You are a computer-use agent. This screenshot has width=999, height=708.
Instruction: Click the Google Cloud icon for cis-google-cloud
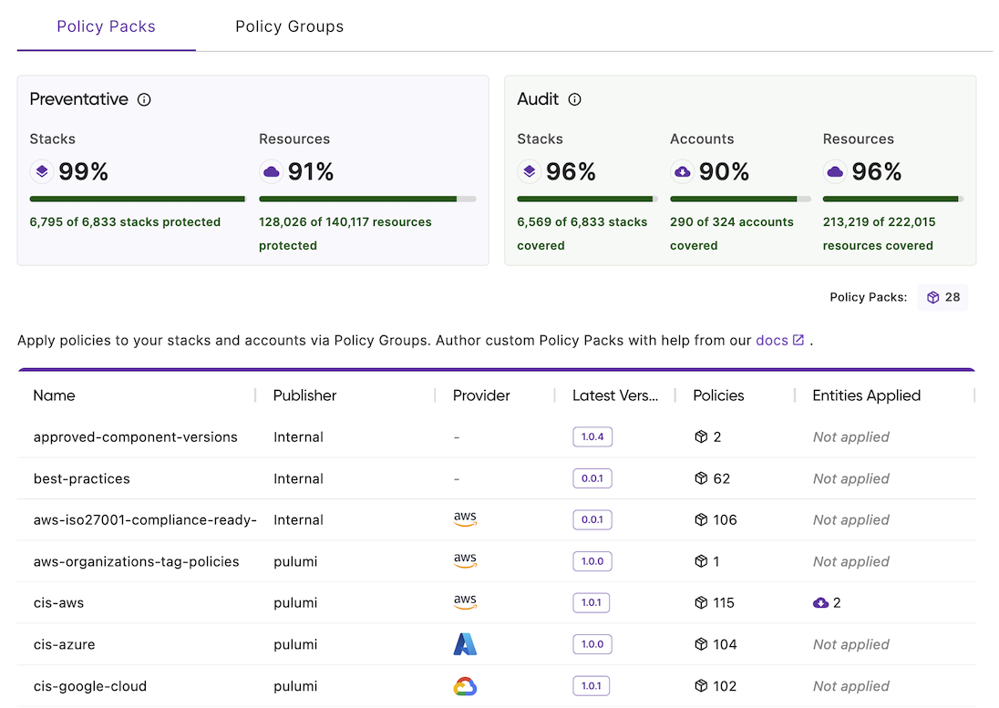tap(466, 685)
